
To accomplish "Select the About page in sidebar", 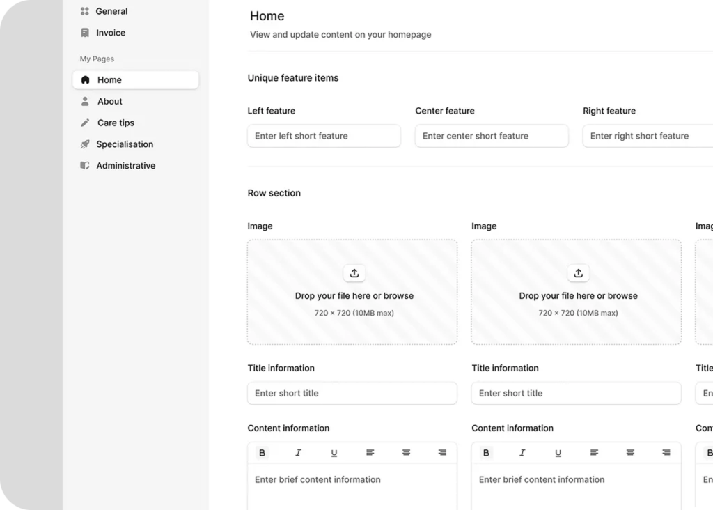I will (109, 102).
